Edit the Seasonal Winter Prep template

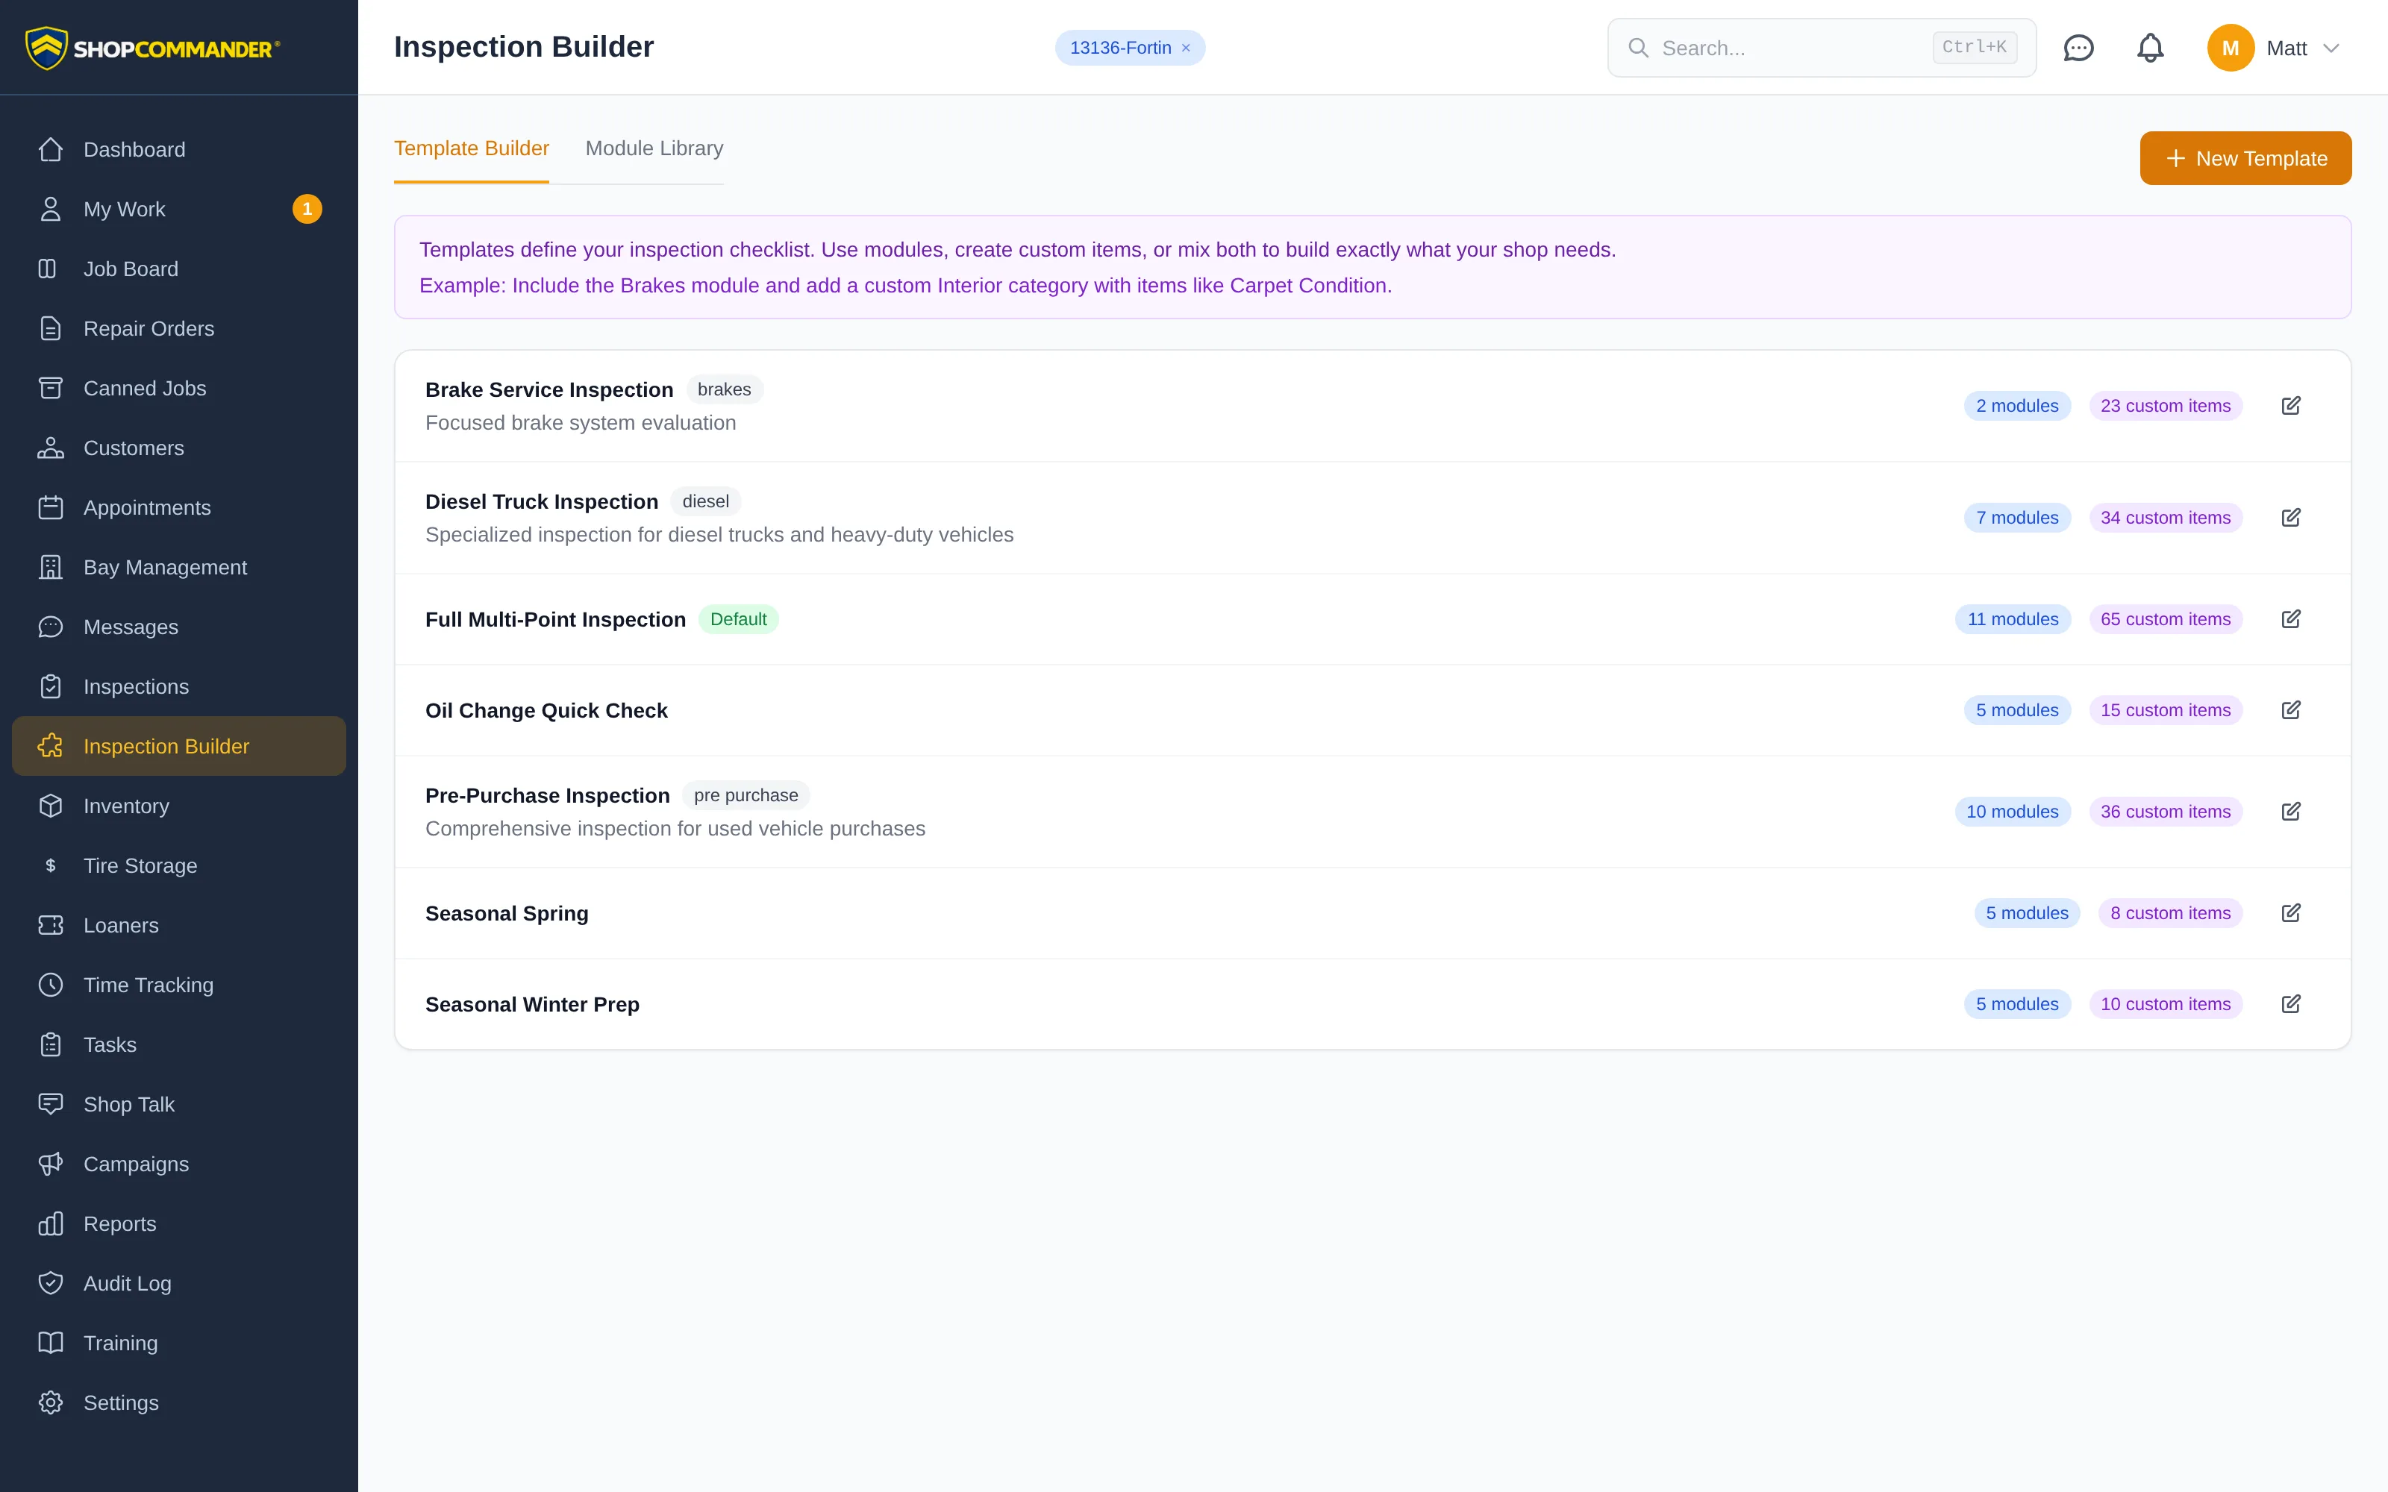[2290, 1003]
